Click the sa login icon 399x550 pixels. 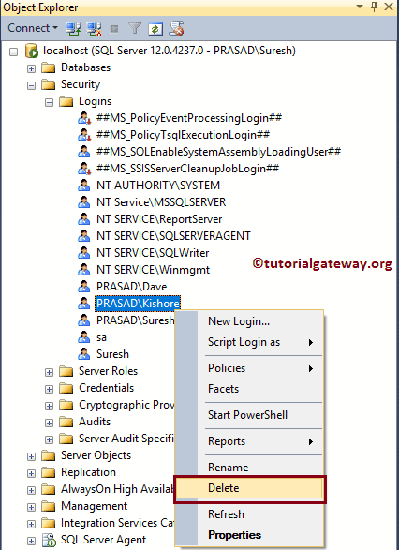click(83, 337)
